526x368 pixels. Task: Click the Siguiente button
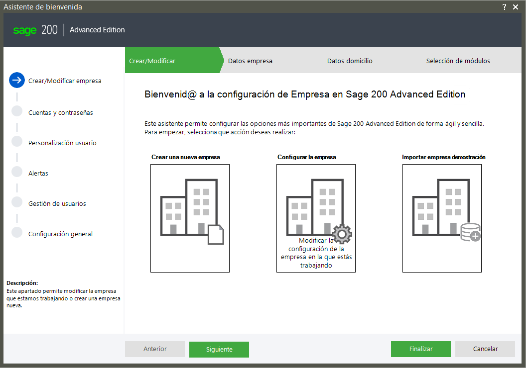coord(219,349)
